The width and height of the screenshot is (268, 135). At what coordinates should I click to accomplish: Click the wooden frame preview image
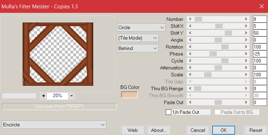pyautogui.click(x=58, y=54)
